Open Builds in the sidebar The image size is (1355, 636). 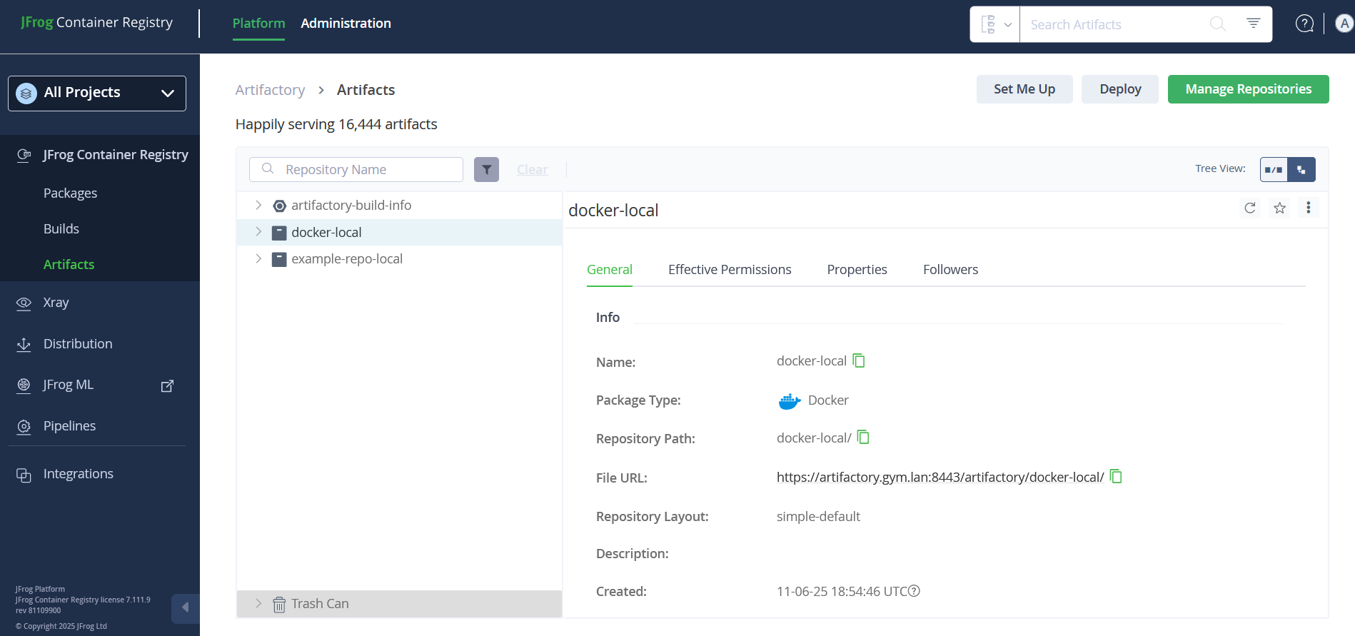coord(61,229)
